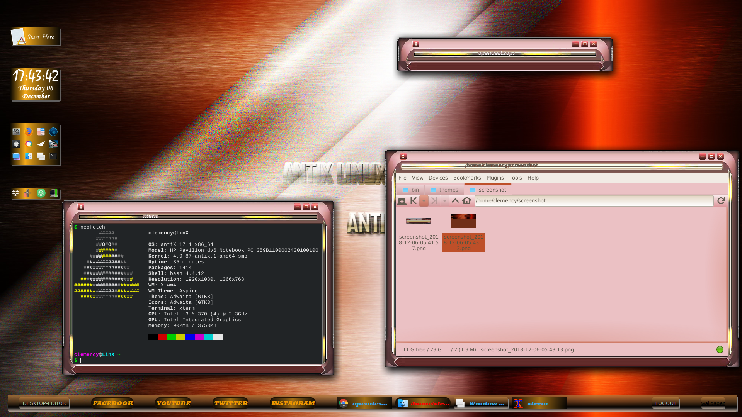Image resolution: width=742 pixels, height=417 pixels.
Task: Open the Finder-face file manager icon
Action: pyautogui.click(x=29, y=156)
